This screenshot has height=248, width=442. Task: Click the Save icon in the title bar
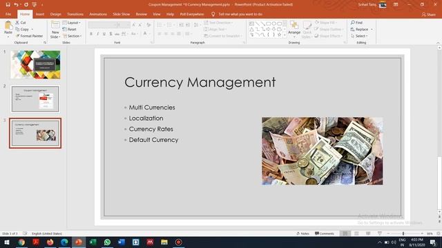[x=8, y=5]
